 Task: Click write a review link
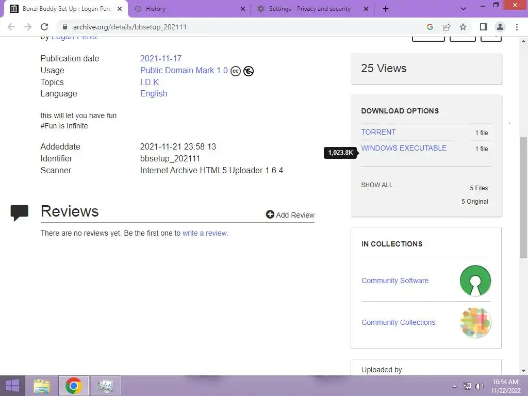[204, 233]
